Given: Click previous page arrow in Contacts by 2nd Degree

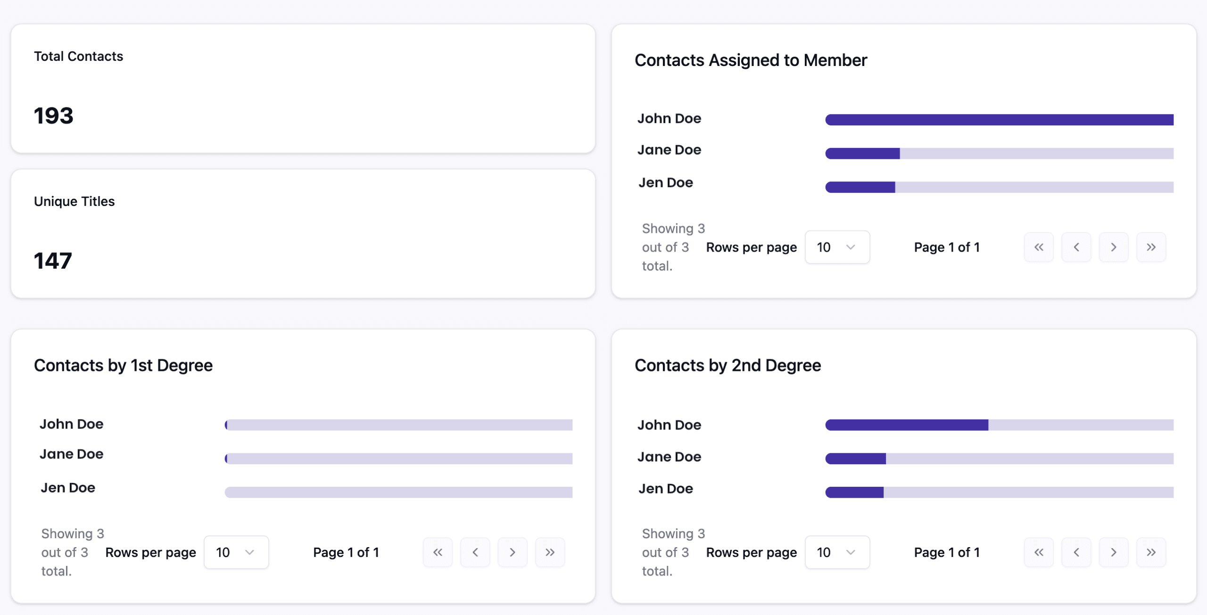Looking at the screenshot, I should (x=1076, y=552).
